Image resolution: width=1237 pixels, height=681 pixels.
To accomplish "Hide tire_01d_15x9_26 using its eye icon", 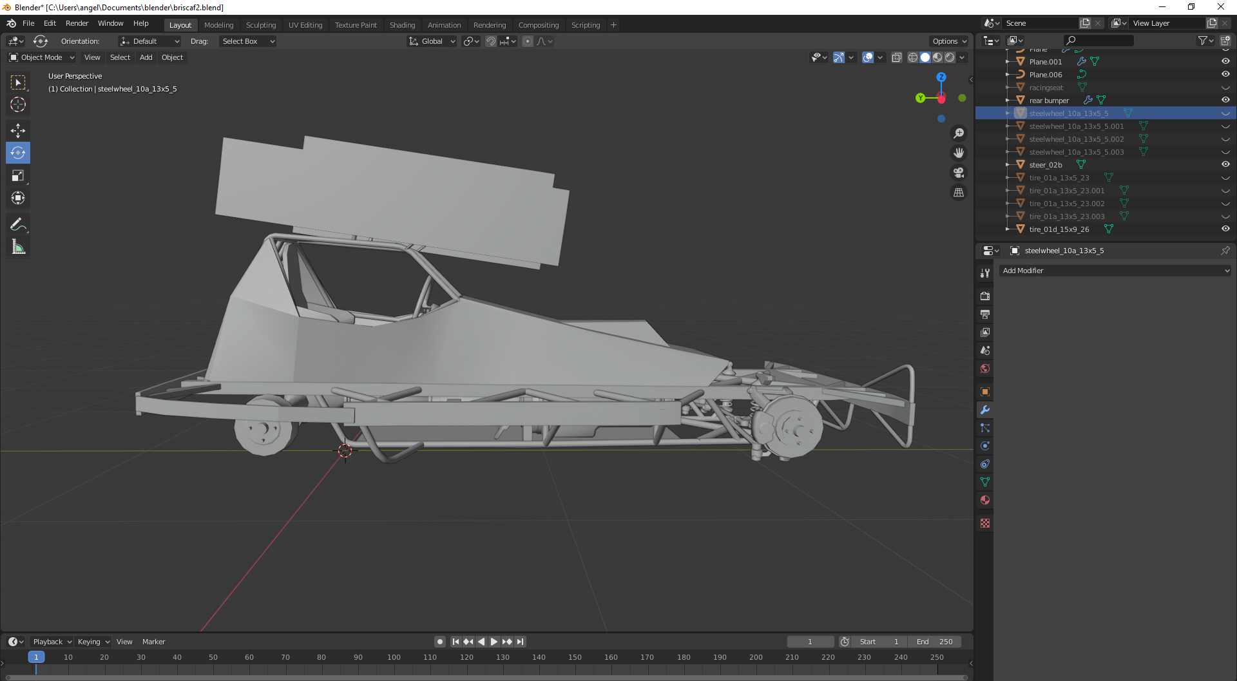I will click(1225, 229).
